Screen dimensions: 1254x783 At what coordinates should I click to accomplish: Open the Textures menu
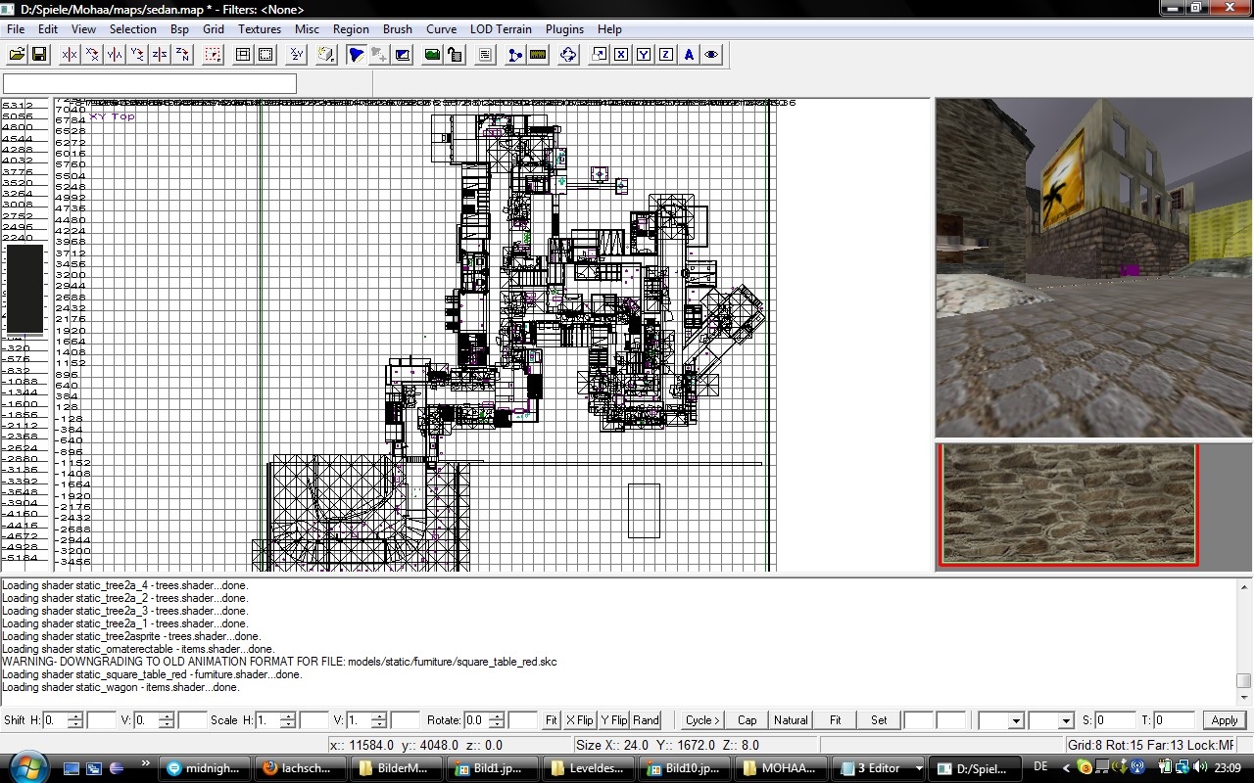[260, 29]
